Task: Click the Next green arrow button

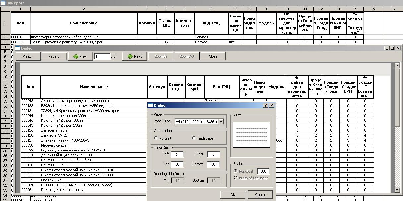Action: [134, 56]
